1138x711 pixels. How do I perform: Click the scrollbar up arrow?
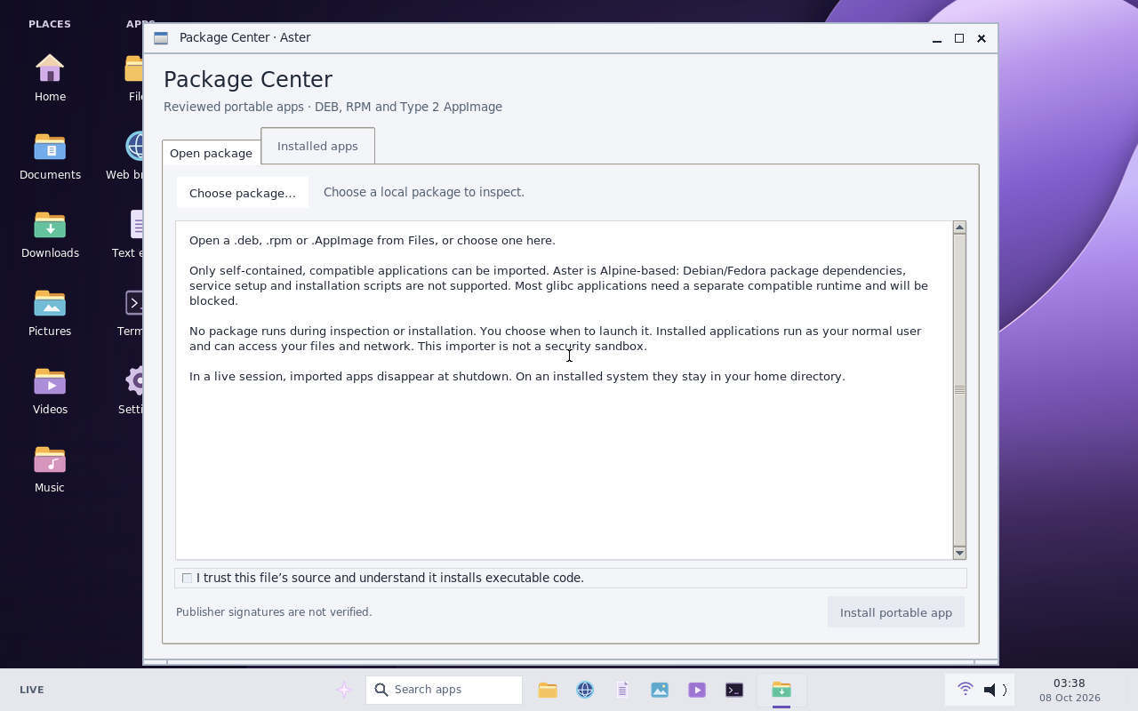(959, 228)
